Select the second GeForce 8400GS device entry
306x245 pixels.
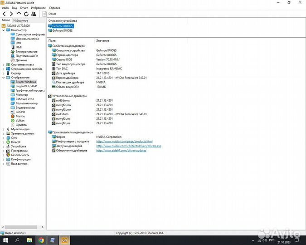coord(62,30)
